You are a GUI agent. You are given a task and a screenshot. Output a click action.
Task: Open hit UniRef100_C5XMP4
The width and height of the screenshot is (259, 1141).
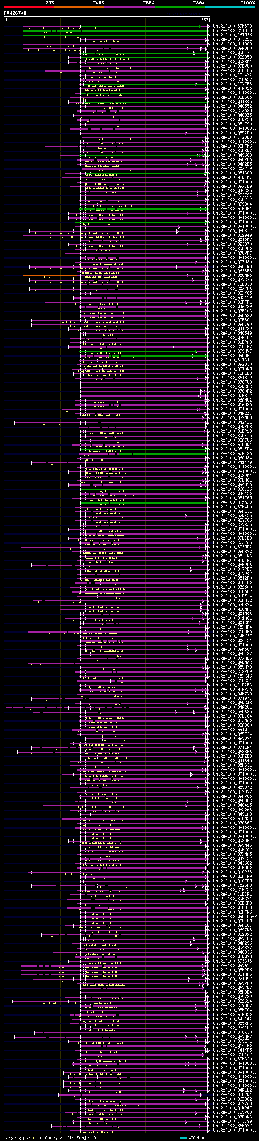[232, 627]
